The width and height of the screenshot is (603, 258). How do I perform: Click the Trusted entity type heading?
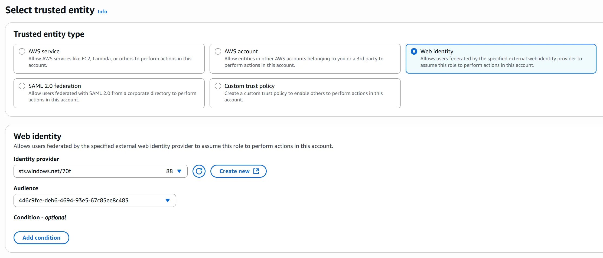(49, 34)
